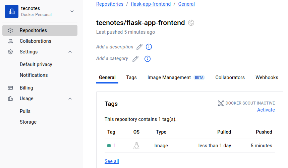Click the Linux penguin OS icon
The width and height of the screenshot is (288, 168).
[x=136, y=146]
